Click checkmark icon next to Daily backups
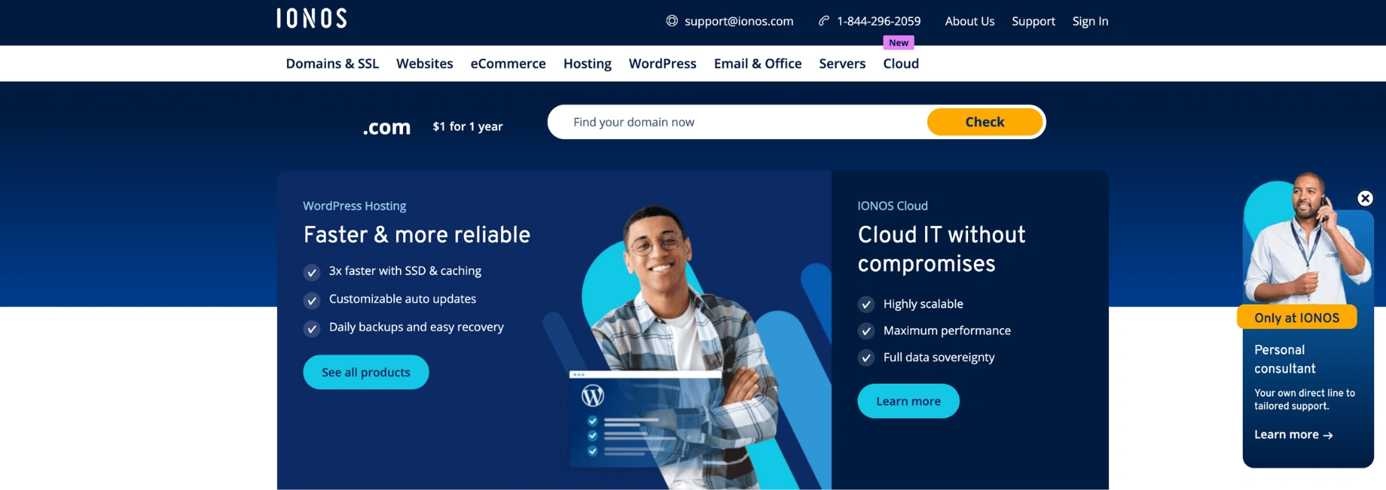 tap(312, 328)
